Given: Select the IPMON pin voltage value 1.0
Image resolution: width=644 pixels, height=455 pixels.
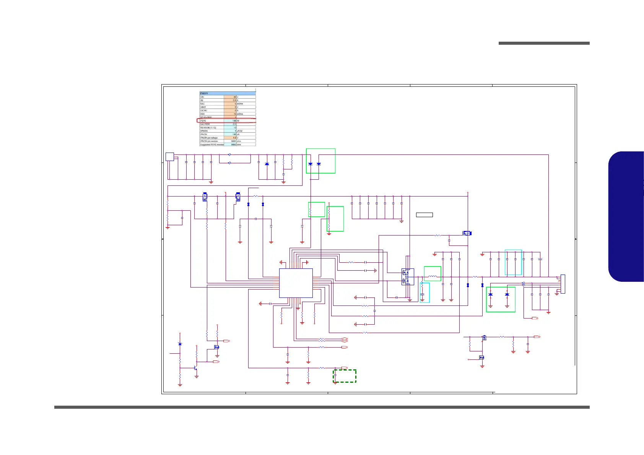Looking at the screenshot, I should tap(230, 138).
